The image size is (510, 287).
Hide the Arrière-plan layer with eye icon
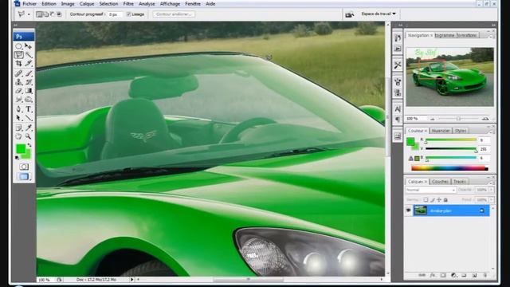(x=408, y=210)
